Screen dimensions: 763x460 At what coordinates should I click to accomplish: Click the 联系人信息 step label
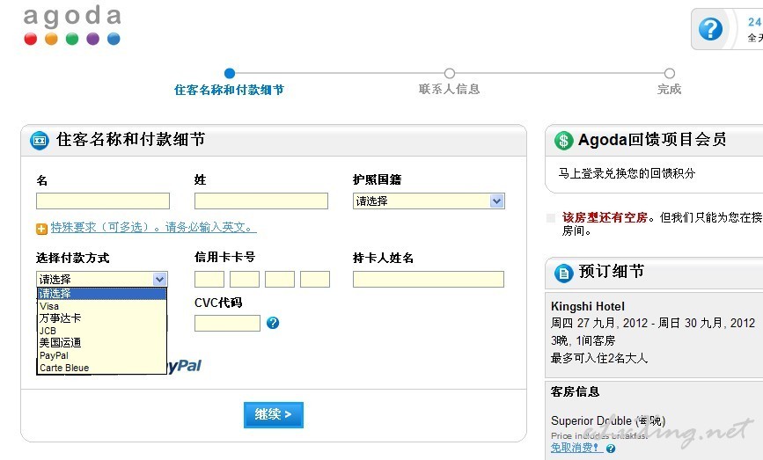tap(449, 89)
